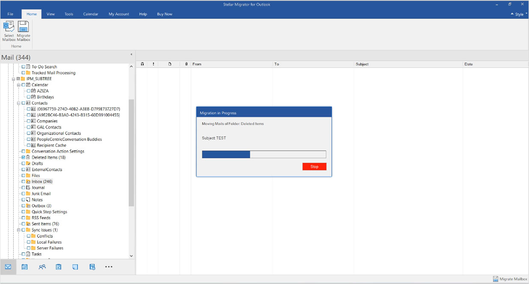The height and width of the screenshot is (284, 529).
Task: Collapse the Contacts tree node
Action: 18,103
